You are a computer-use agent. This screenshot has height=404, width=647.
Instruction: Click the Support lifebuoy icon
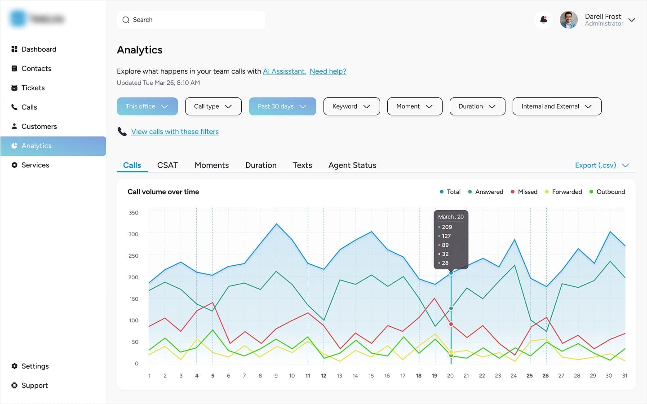pyautogui.click(x=14, y=386)
